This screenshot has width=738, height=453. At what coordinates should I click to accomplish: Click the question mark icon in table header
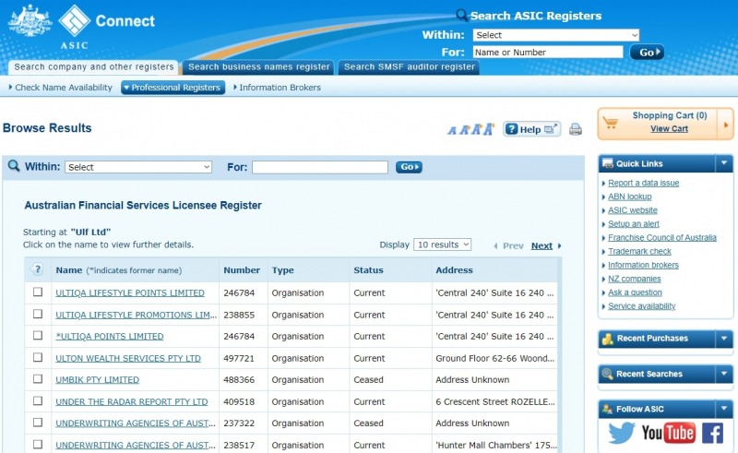tap(37, 269)
